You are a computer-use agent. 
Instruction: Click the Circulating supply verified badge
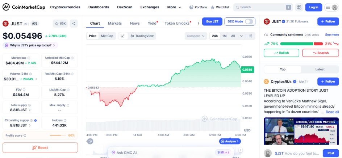[x=36, y=120]
